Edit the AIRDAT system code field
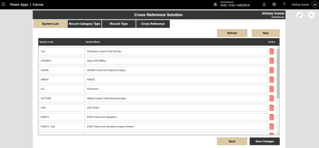 pos(61,80)
